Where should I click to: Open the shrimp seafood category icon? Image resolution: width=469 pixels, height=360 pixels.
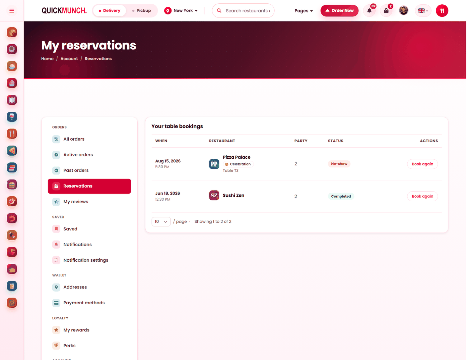click(12, 218)
